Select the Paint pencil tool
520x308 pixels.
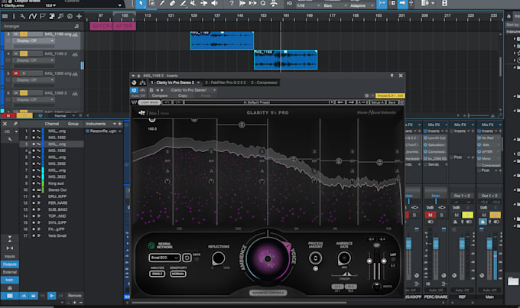click(183, 3)
